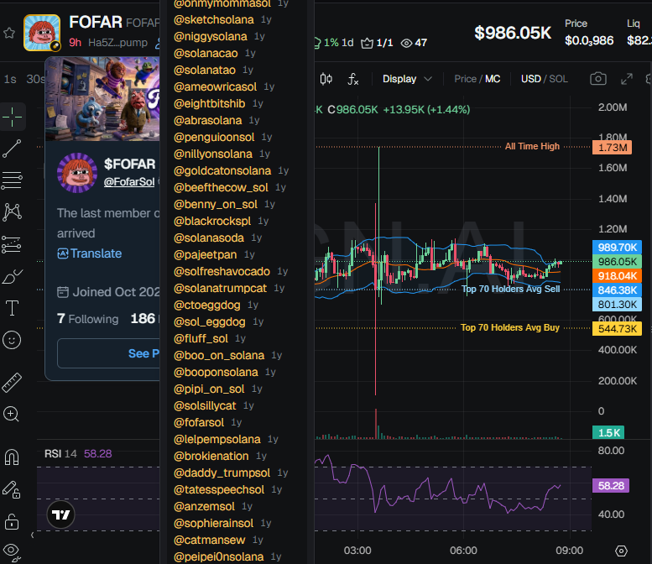Click the 47 watchers eye stat
The width and height of the screenshot is (652, 564).
[414, 43]
